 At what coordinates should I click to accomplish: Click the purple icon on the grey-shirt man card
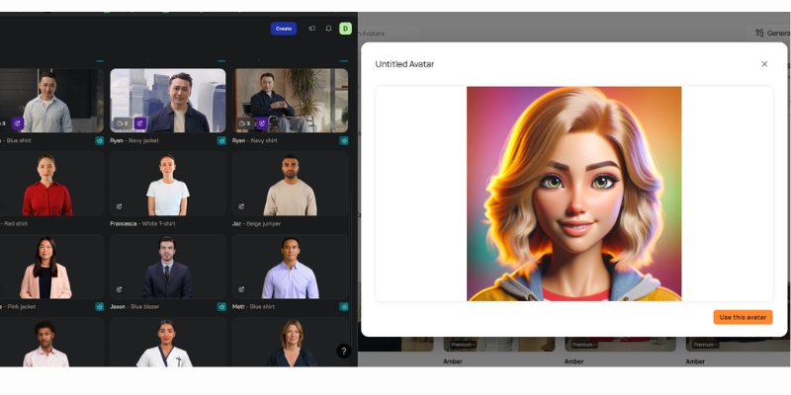[18, 123]
